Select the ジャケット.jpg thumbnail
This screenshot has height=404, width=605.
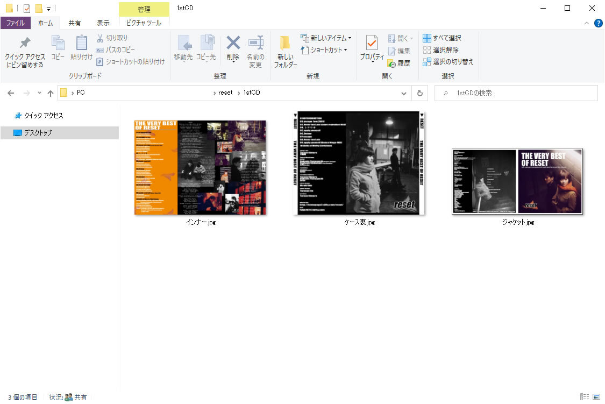(x=517, y=181)
